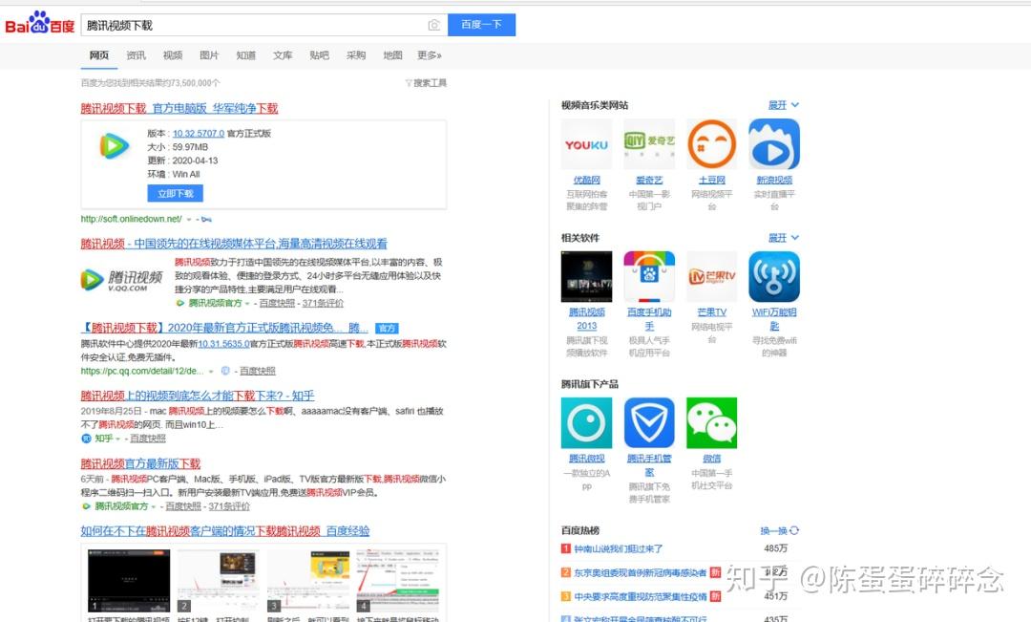Click 371条评价 under 腾讯视频官方最新版下载
1031x622 pixels.
coord(229,506)
